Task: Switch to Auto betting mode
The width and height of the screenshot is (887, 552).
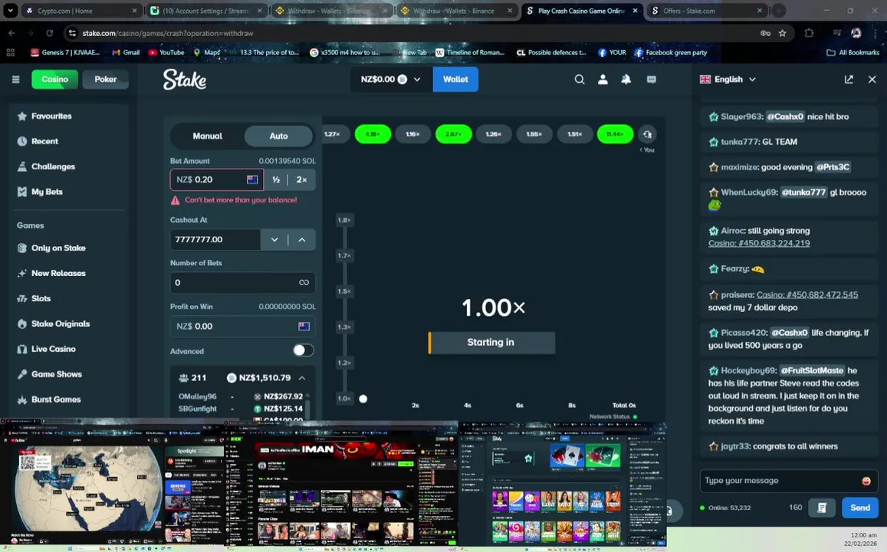Action: coord(278,136)
